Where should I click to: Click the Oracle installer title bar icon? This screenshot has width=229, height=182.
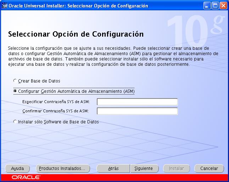(x=4, y=6)
